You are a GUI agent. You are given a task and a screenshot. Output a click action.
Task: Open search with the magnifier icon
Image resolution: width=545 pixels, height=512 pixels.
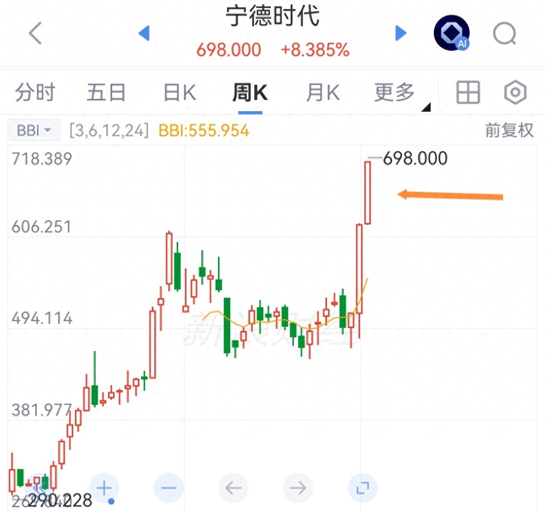505,34
